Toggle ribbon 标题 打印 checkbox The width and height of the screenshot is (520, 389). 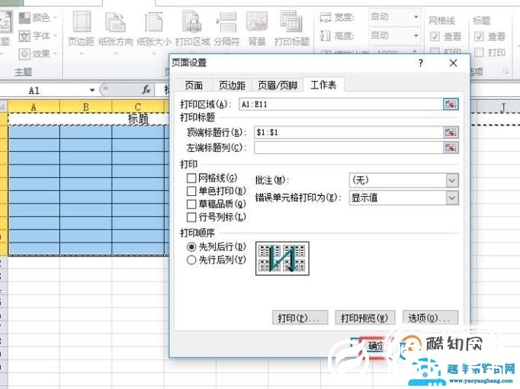tap(479, 53)
